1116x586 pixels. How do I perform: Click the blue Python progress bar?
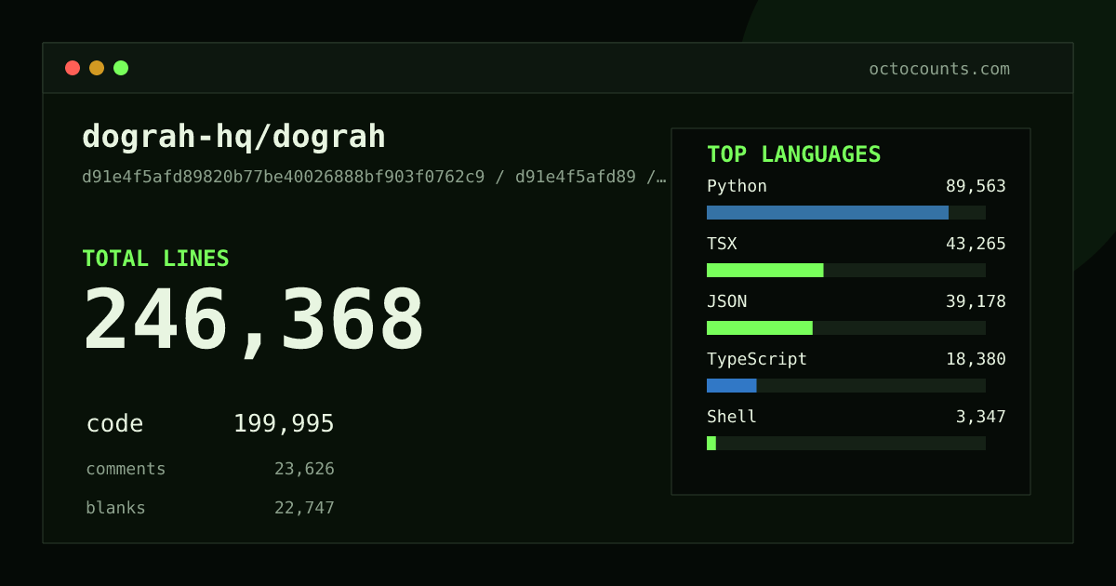[828, 212]
